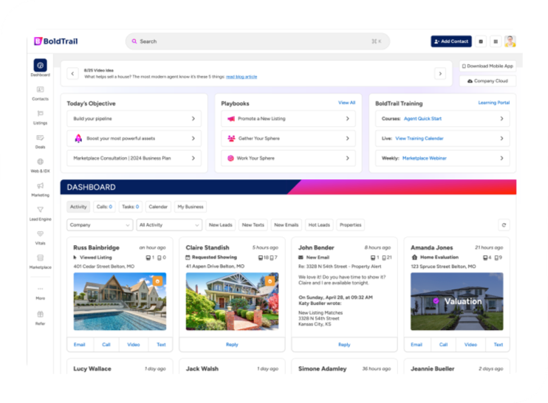548x403 pixels.
Task: Expand the All Activity dropdown
Action: [x=169, y=225]
